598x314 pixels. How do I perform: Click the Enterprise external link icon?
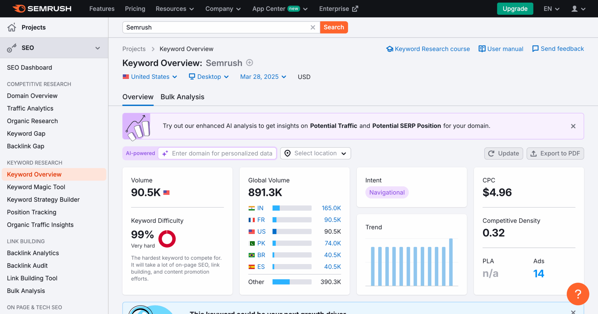pyautogui.click(x=355, y=9)
